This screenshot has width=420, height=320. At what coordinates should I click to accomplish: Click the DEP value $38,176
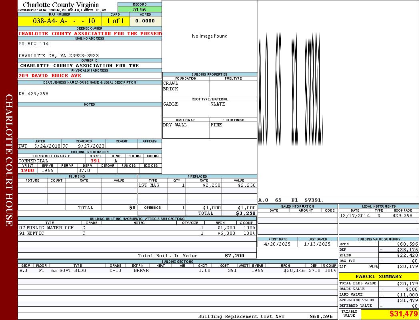408,250
